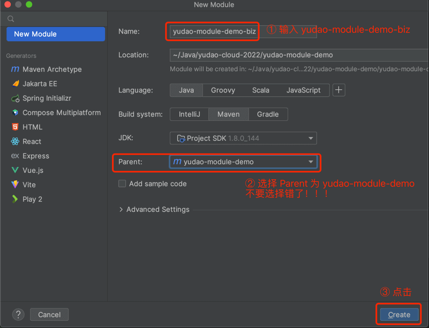Select the React generator
This screenshot has height=328, width=429.
point(32,142)
